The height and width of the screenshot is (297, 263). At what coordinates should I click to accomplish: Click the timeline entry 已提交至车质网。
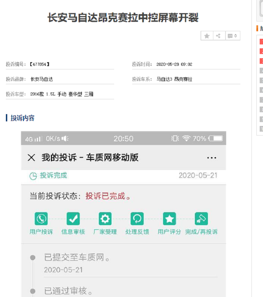click(x=77, y=258)
